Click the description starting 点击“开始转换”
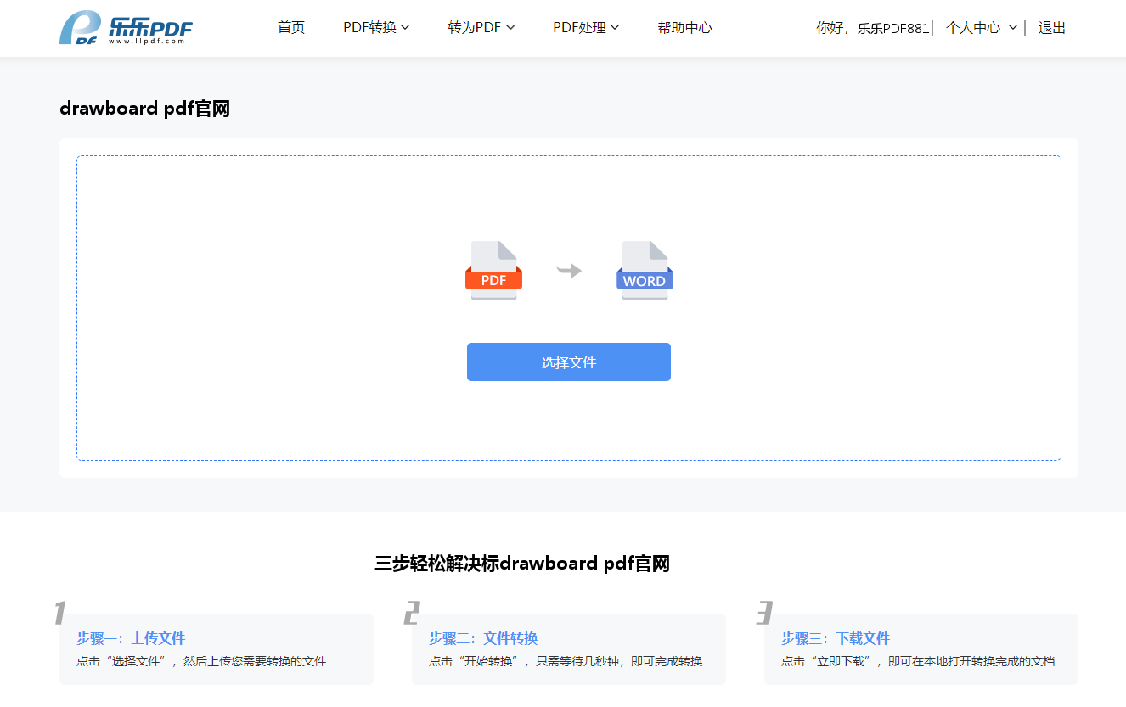 tap(566, 661)
